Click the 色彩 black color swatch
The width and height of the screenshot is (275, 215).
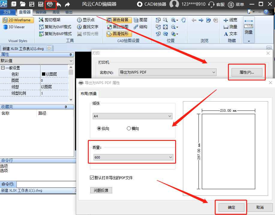tap(44, 74)
